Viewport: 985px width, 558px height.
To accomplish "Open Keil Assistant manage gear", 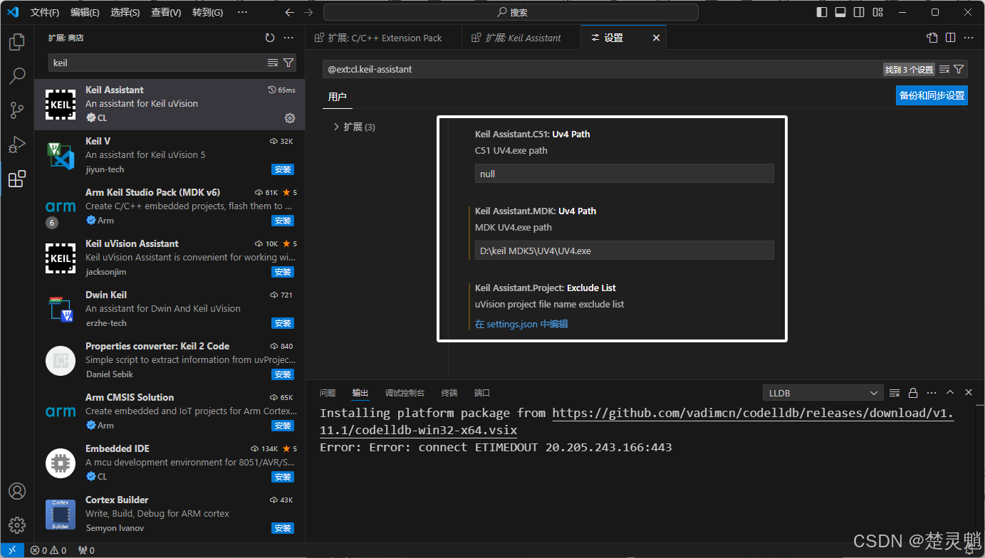I will coord(290,118).
